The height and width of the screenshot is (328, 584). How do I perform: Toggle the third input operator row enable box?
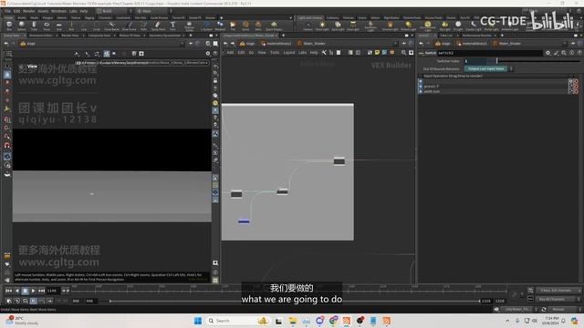421,91
